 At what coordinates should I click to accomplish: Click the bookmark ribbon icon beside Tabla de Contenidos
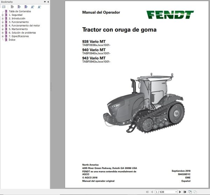pyautogui.click(x=6, y=12)
